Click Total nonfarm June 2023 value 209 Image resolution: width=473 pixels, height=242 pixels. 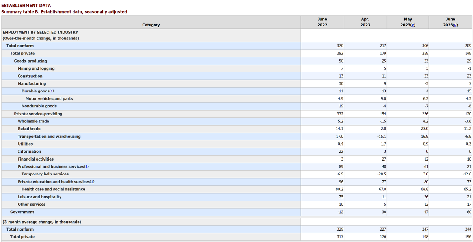[468, 46]
